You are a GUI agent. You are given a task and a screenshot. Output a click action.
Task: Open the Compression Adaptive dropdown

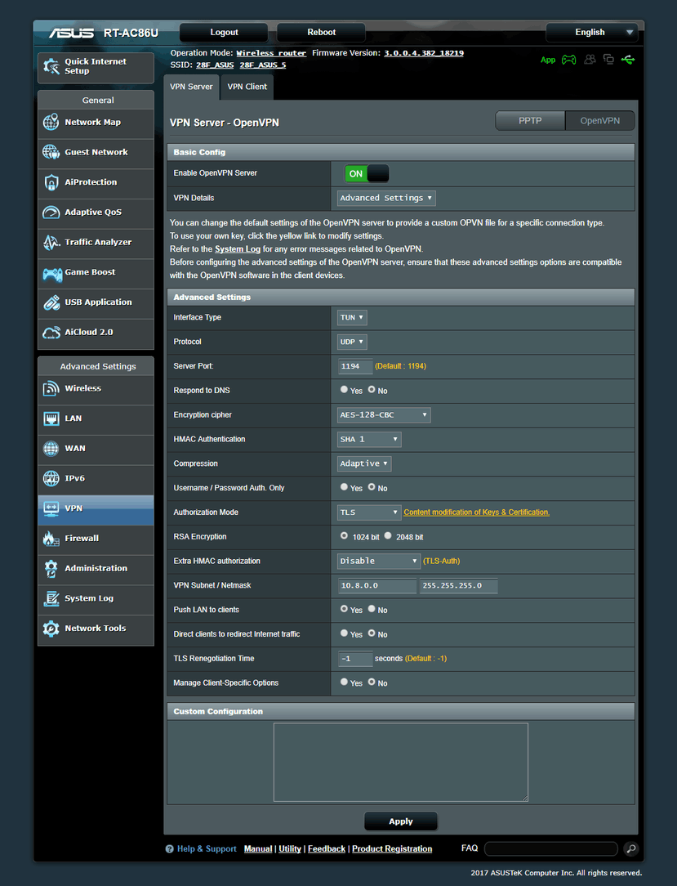click(364, 463)
